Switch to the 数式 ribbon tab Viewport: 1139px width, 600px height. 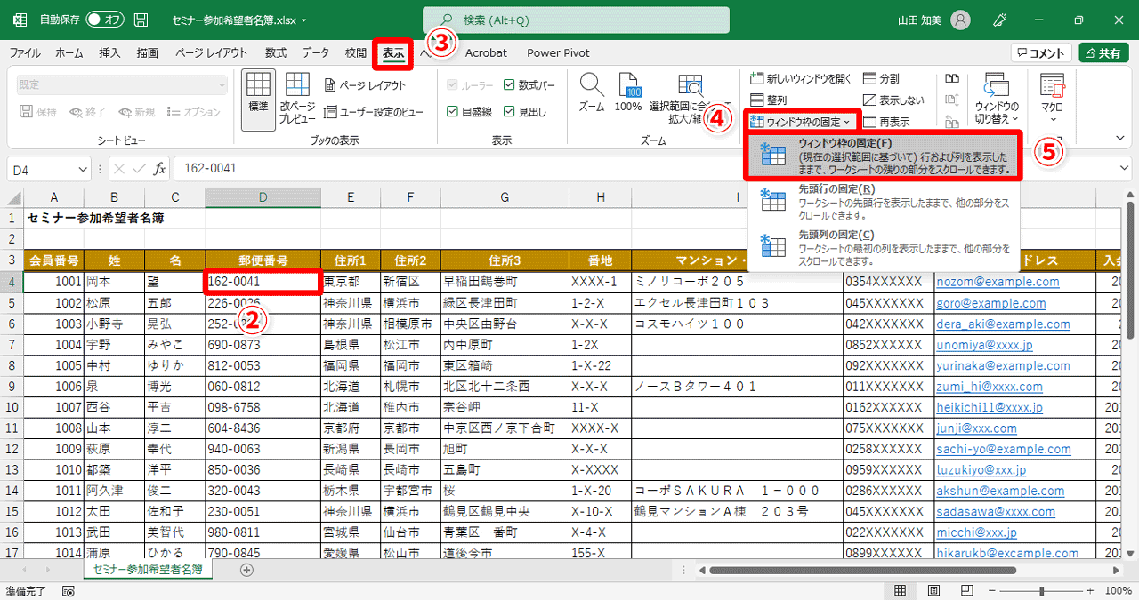point(275,52)
